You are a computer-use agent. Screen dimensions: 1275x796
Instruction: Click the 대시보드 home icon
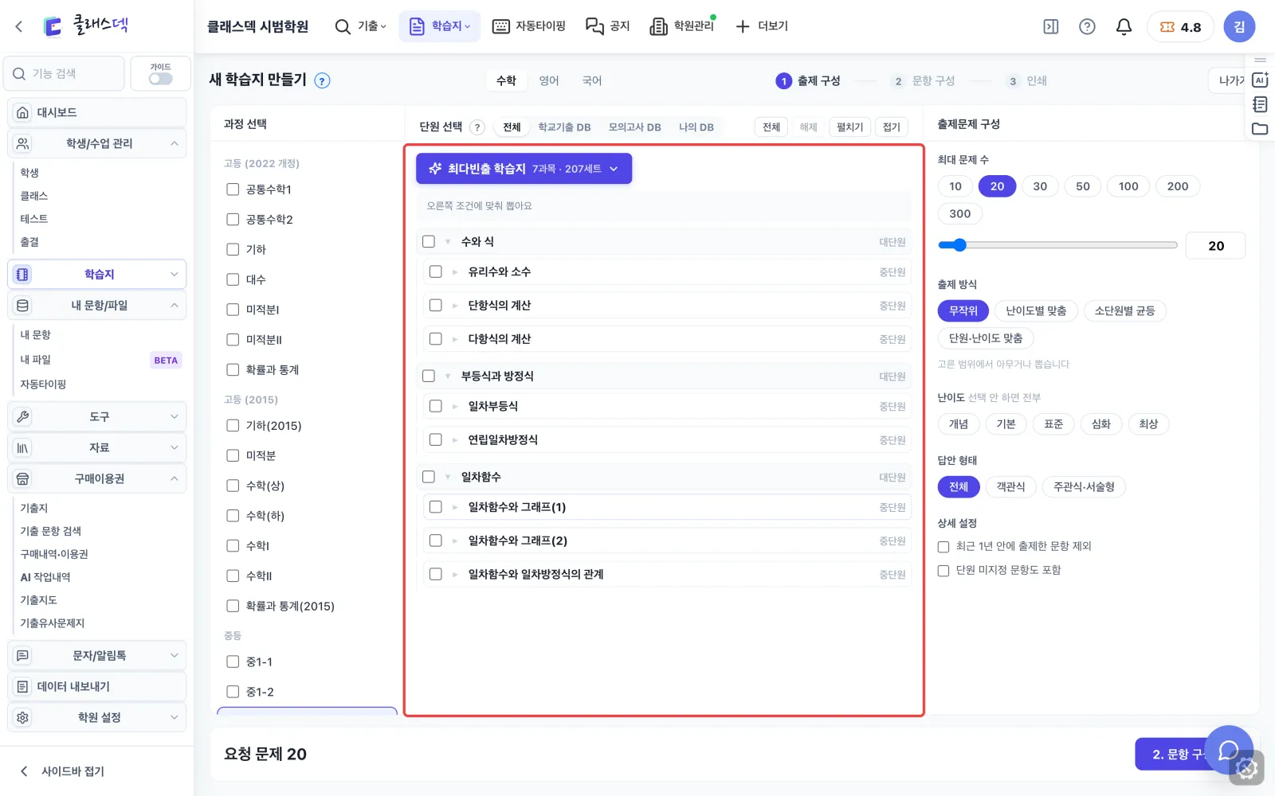(x=22, y=112)
